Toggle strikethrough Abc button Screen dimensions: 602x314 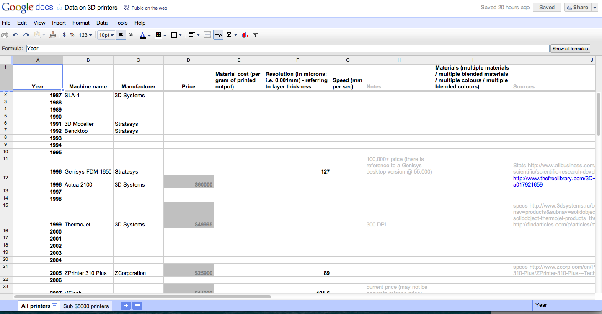132,35
